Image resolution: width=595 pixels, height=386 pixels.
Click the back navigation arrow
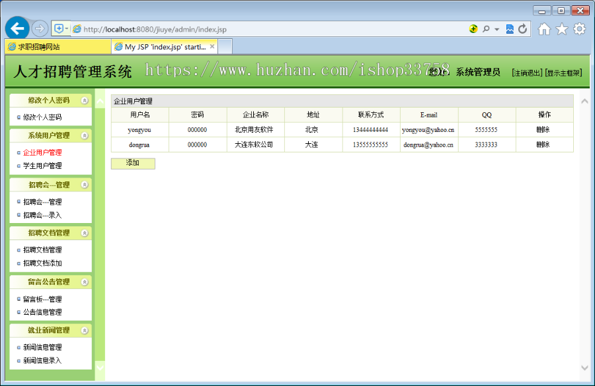click(x=17, y=28)
